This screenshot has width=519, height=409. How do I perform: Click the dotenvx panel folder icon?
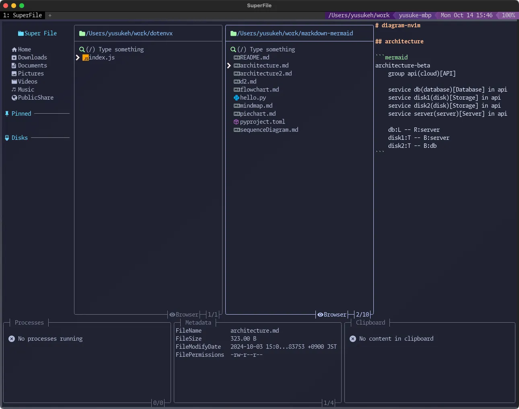(82, 33)
